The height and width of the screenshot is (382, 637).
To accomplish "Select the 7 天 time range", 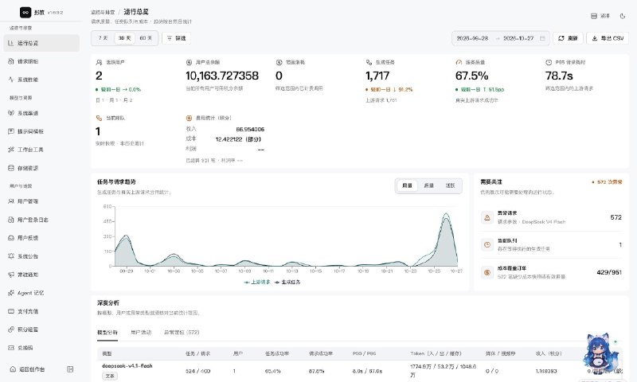I will coord(104,38).
